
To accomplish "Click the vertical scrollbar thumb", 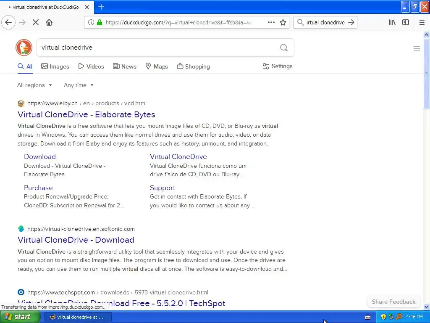I will (426, 73).
